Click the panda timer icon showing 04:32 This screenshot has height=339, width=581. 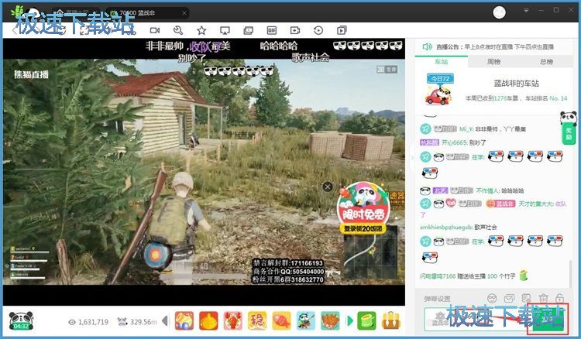(21, 320)
